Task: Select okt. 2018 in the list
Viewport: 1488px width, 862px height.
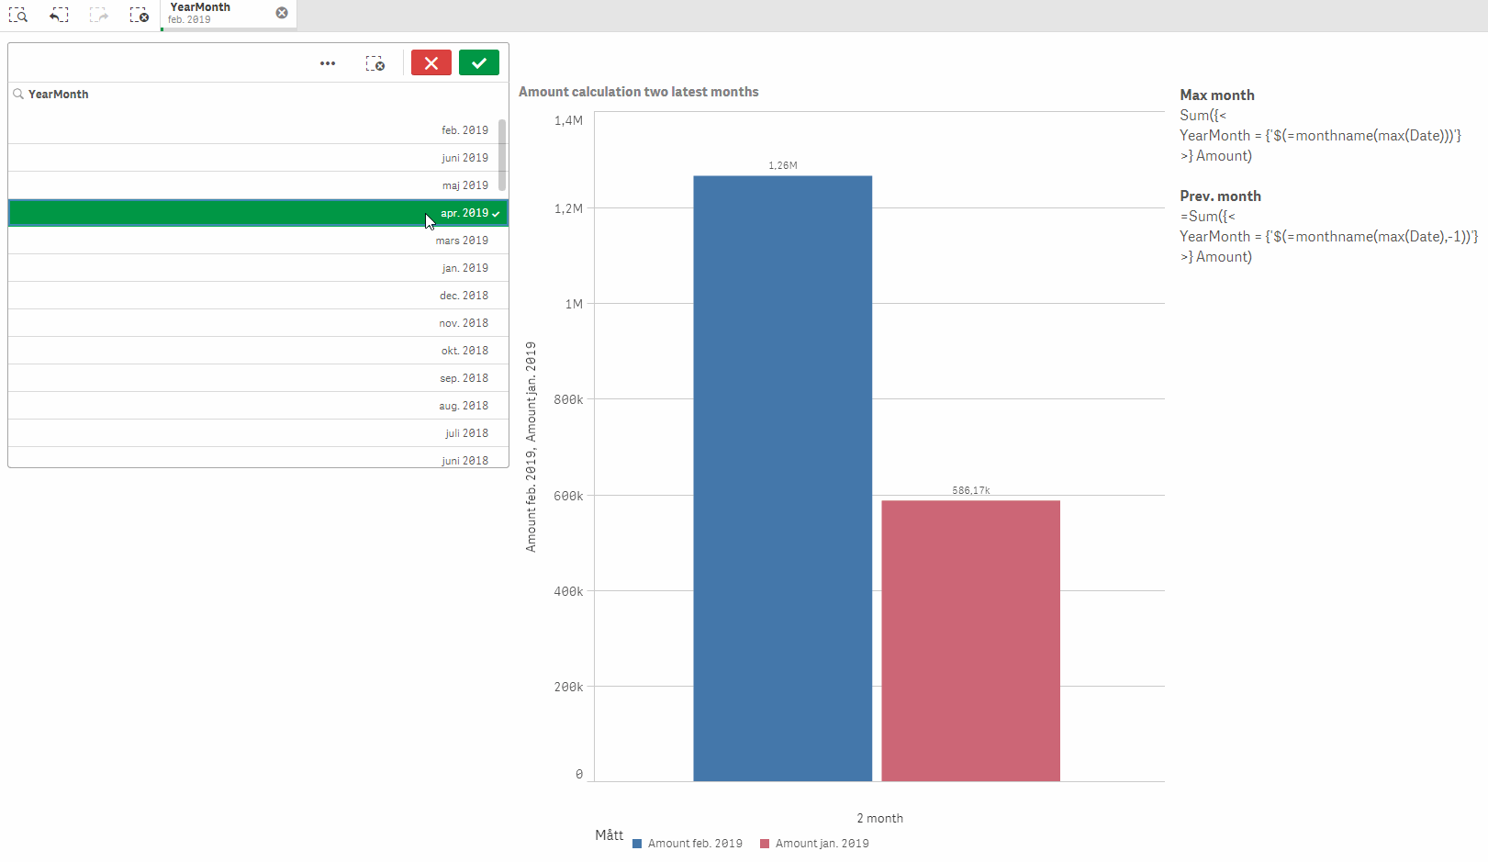Action: coord(258,351)
